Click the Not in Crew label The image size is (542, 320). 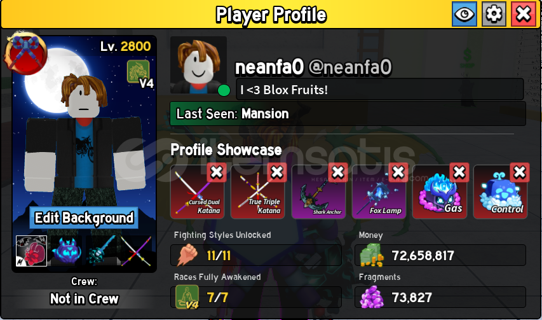pos(85,298)
